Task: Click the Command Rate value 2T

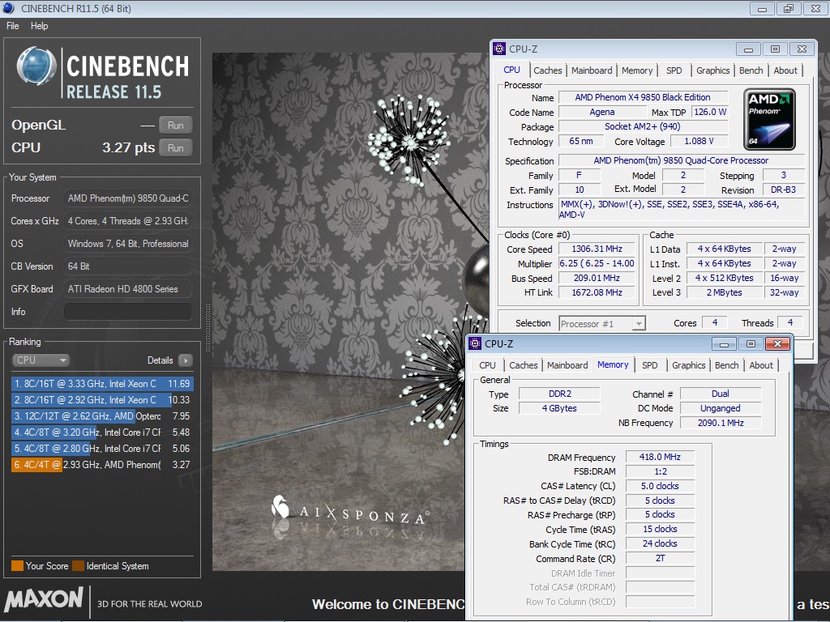Action: 660,558
